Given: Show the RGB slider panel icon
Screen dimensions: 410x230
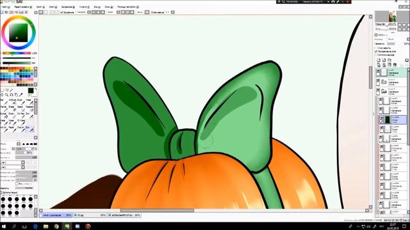Looking at the screenshot, I should click(x=7, y=12).
